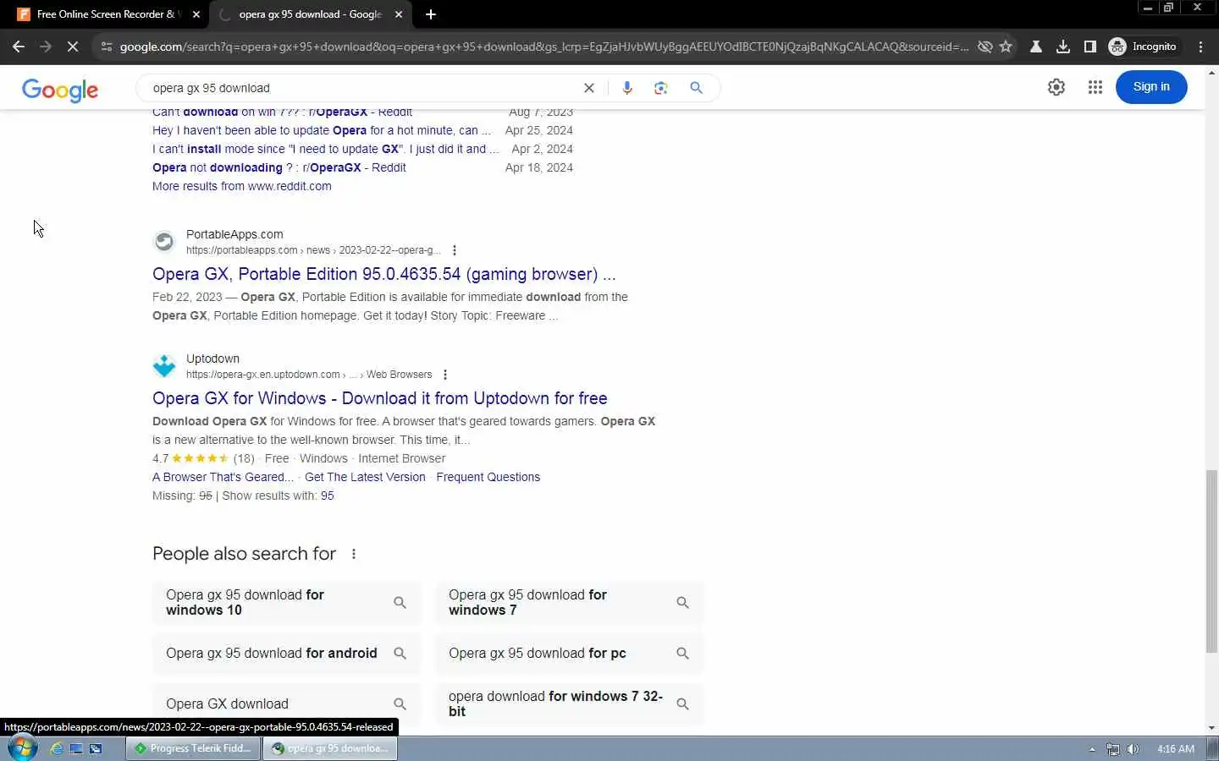The image size is (1219, 761).
Task: Open volume control in system tray
Action: tap(1133, 749)
